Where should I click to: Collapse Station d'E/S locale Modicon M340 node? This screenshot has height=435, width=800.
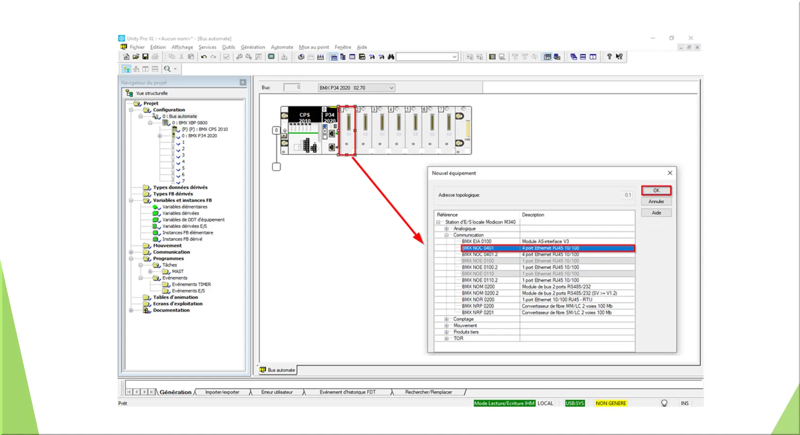tap(438, 222)
